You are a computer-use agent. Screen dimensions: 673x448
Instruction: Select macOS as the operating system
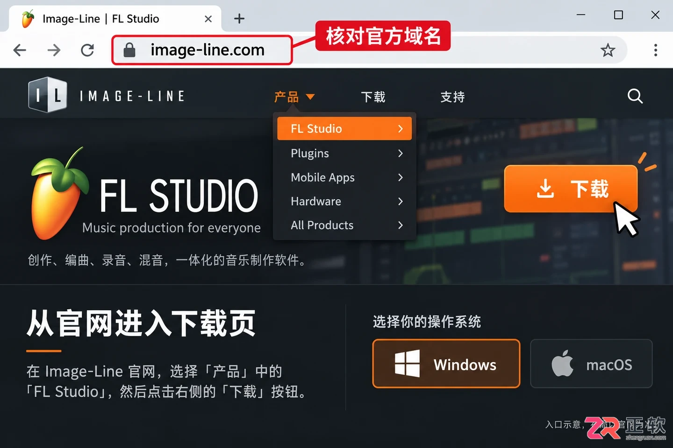pos(591,364)
